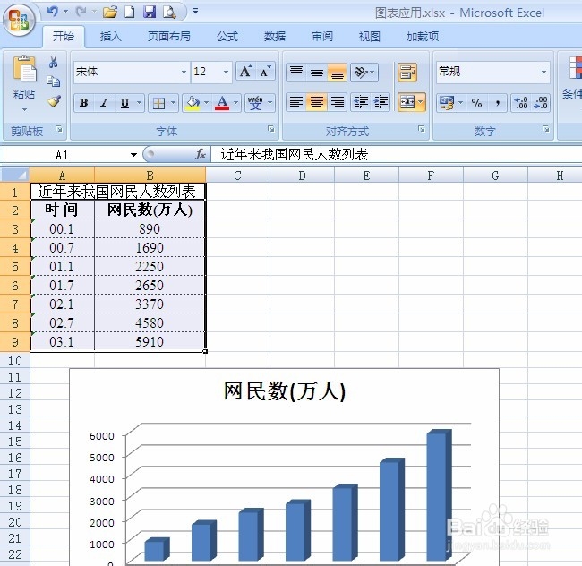Open the font size dropdown
The width and height of the screenshot is (582, 566).
point(226,72)
